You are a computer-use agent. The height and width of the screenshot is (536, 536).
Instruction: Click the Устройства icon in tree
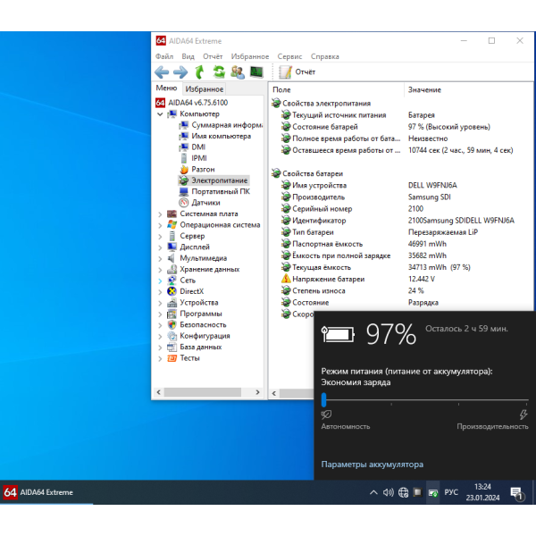172,303
